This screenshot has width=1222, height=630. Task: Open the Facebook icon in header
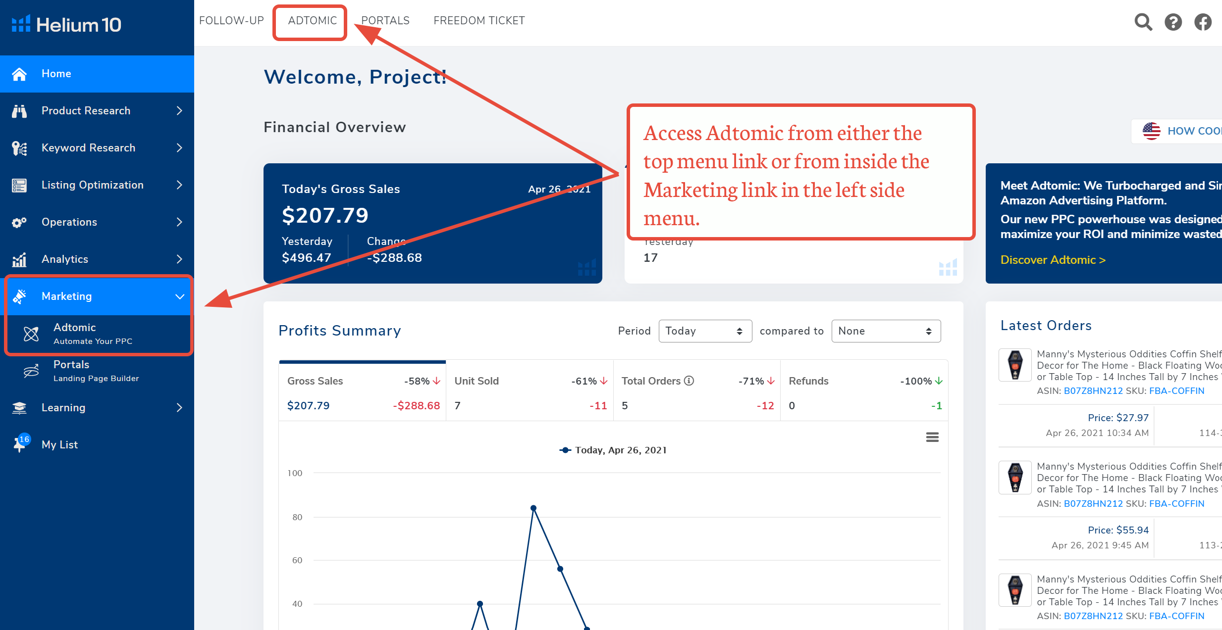coord(1203,22)
